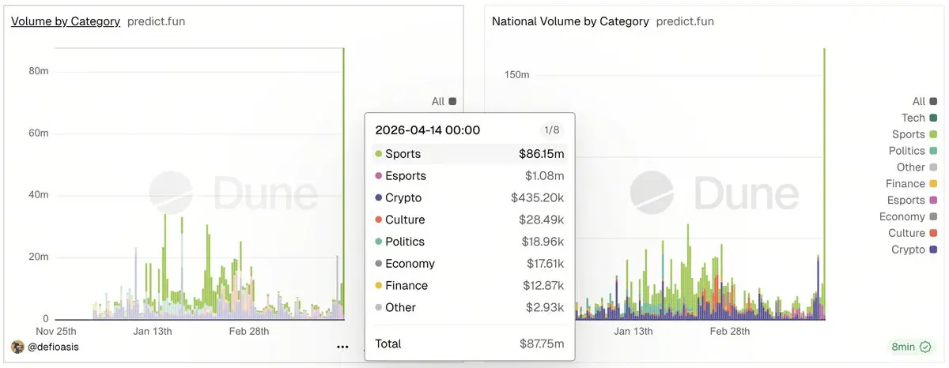Click the 80m y-axis label in the left chart
The height and width of the screenshot is (368, 949).
(39, 71)
